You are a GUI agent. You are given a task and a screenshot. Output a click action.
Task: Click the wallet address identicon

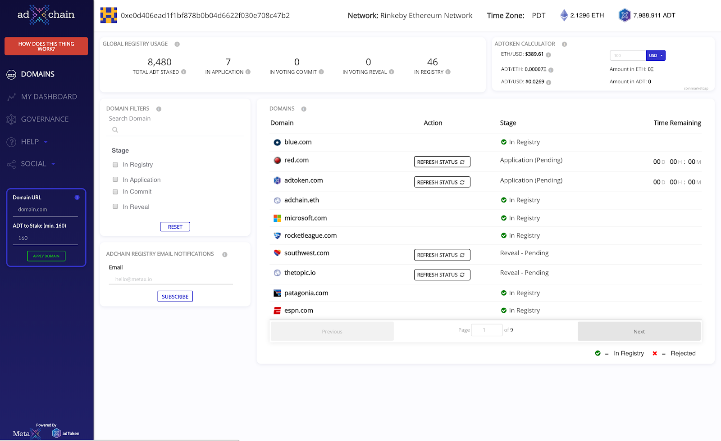[x=109, y=15]
